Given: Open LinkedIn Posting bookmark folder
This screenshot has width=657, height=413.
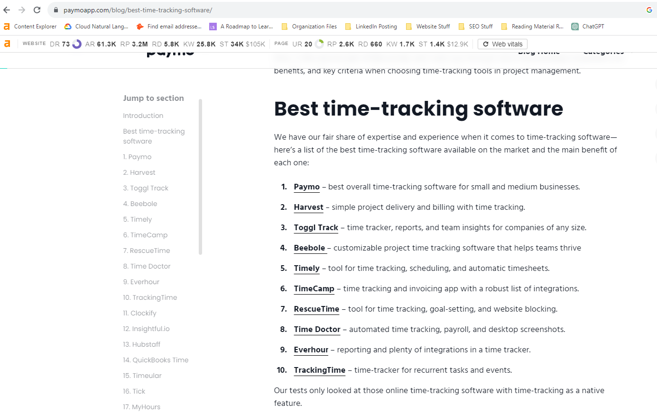Looking at the screenshot, I should (371, 27).
